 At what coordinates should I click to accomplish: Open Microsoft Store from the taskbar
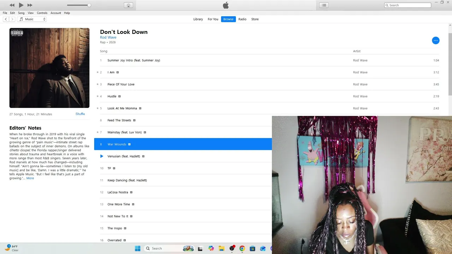pyautogui.click(x=252, y=248)
